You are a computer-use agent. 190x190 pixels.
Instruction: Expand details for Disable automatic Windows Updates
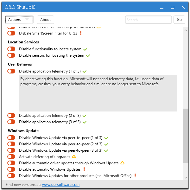pyautogui.click(x=50, y=169)
